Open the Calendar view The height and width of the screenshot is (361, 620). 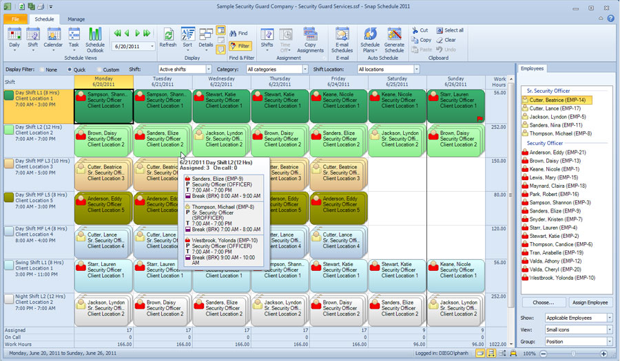[53, 39]
